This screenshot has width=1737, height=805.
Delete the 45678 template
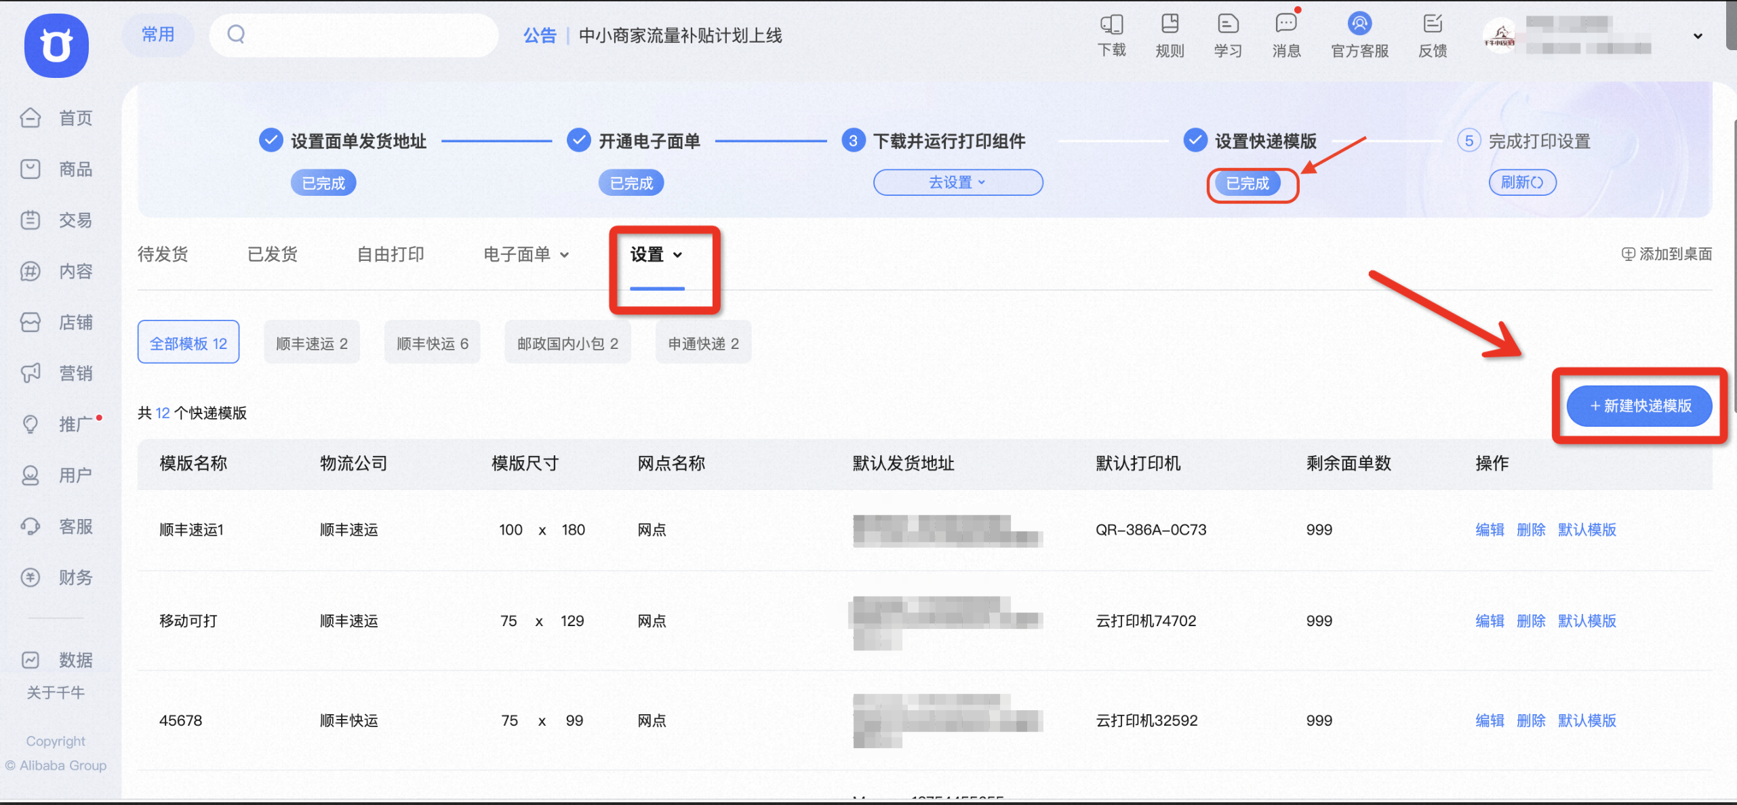tap(1531, 720)
